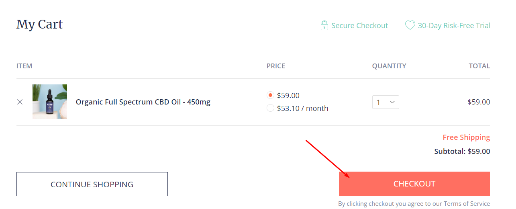Proceed with the Checkout button
Screen dimensions: 516x209
pos(414,184)
